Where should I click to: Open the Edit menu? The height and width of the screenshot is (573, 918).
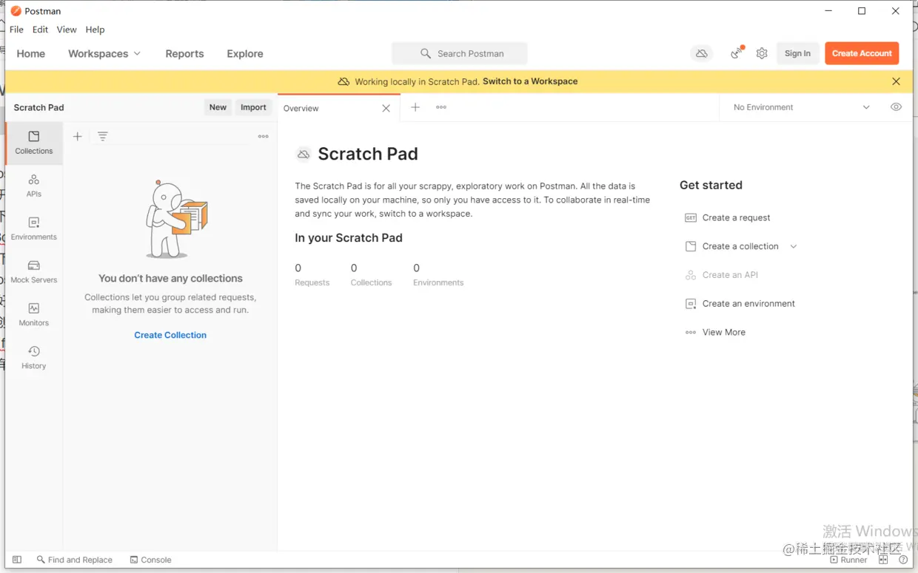click(x=40, y=30)
